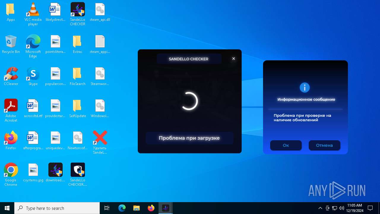The image size is (380, 214).
Task: Open the likelydirect Word document
Action: coord(55,12)
